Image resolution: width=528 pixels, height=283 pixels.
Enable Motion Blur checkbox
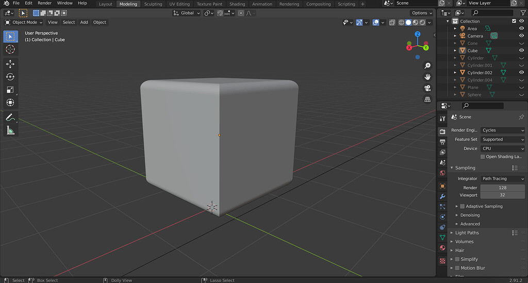click(x=457, y=268)
